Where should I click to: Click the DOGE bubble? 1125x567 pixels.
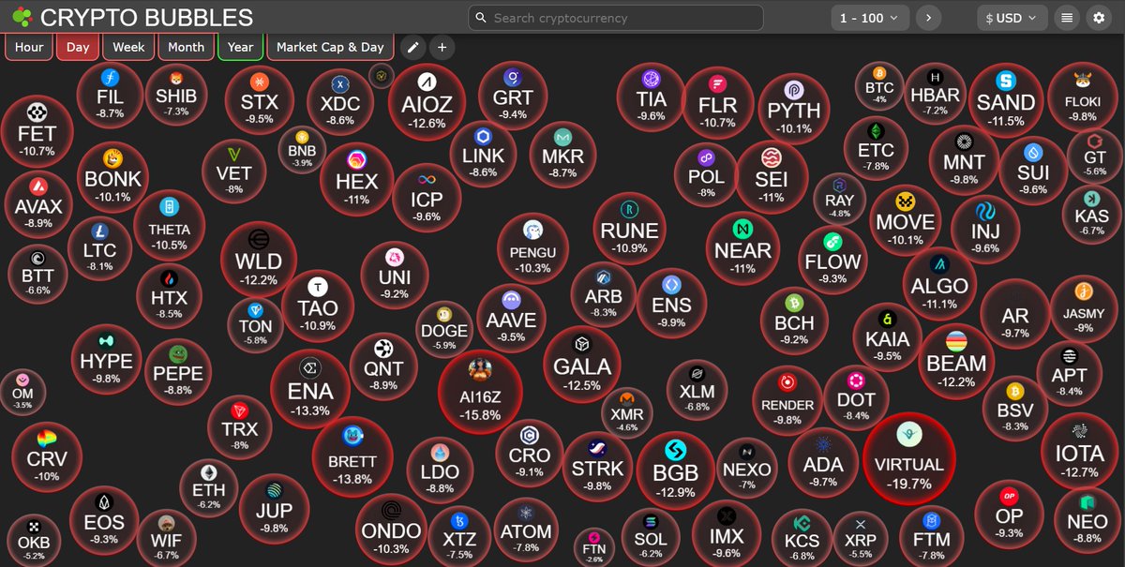[x=444, y=329]
